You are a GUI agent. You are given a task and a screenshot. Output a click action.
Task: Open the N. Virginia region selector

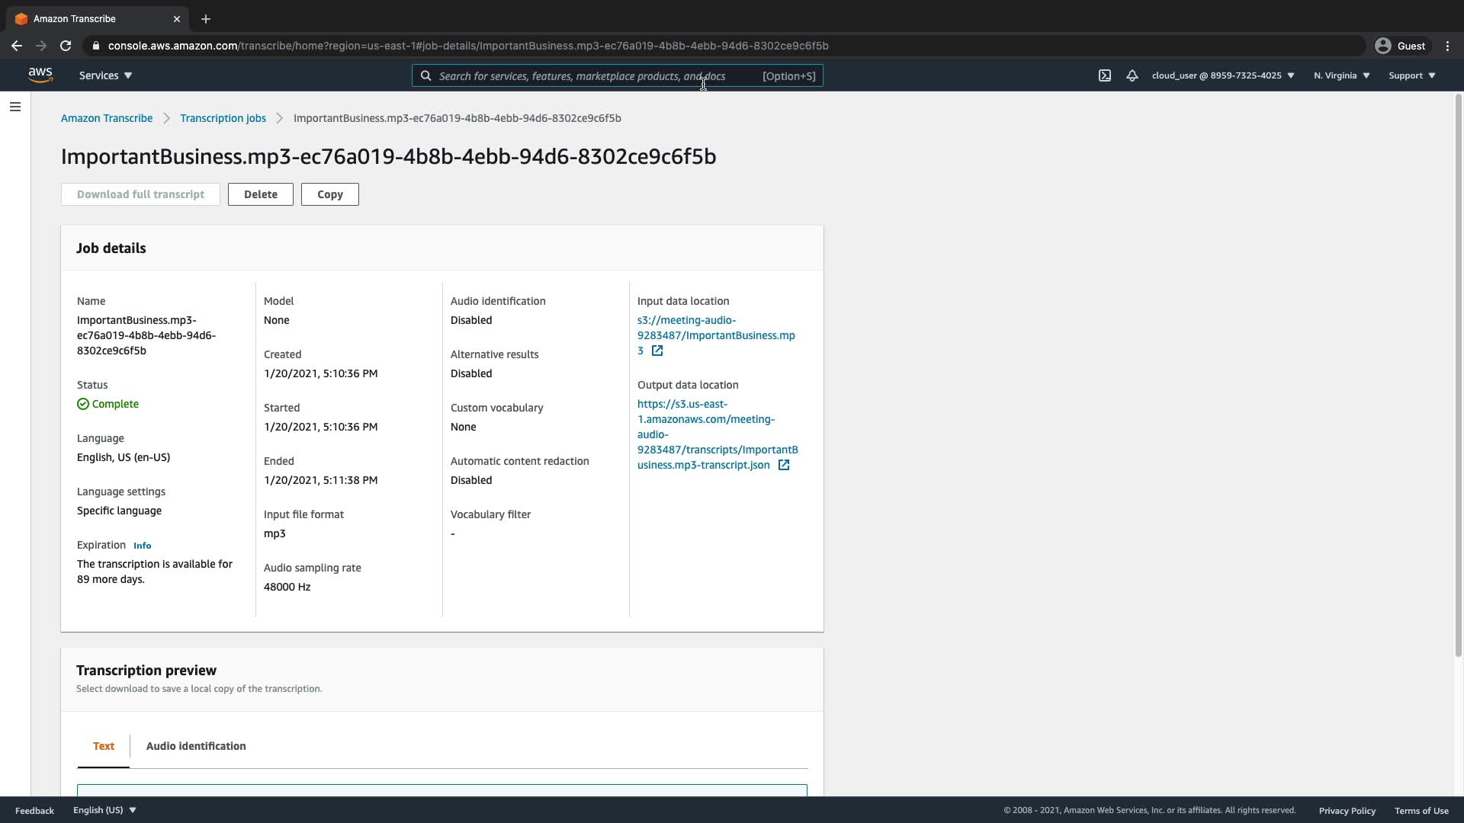tap(1341, 75)
